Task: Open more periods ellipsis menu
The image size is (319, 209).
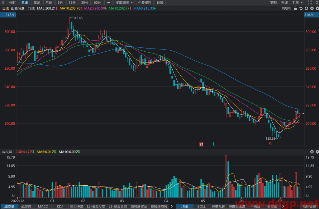Action: tap(108, 2)
